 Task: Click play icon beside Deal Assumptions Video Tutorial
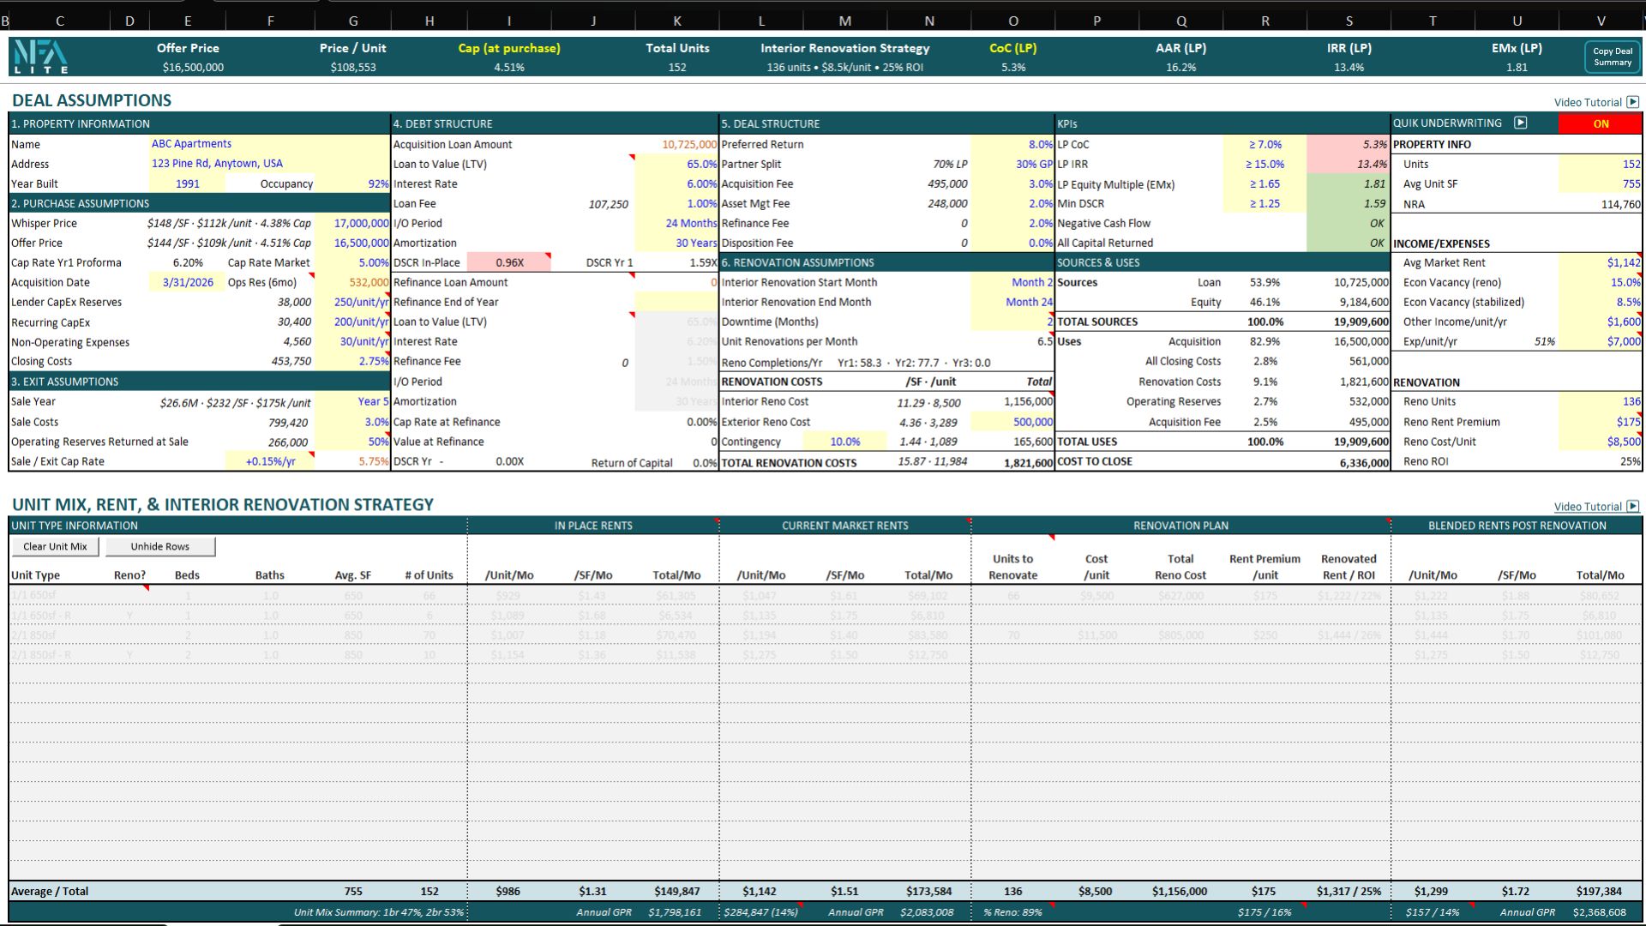[x=1632, y=102]
